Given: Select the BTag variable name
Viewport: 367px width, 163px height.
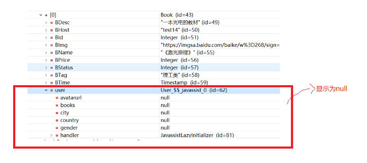Looking at the screenshot, I should pos(61,75).
